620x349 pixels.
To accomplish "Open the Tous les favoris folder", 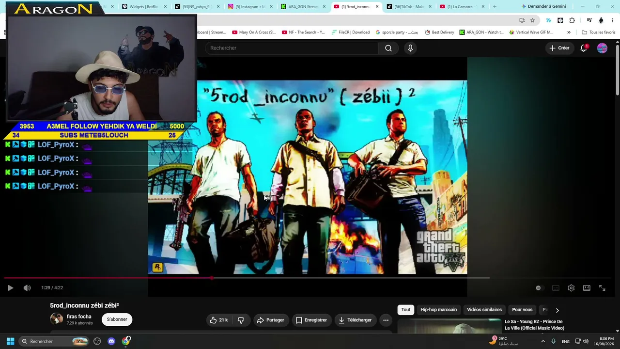I will tap(599, 32).
